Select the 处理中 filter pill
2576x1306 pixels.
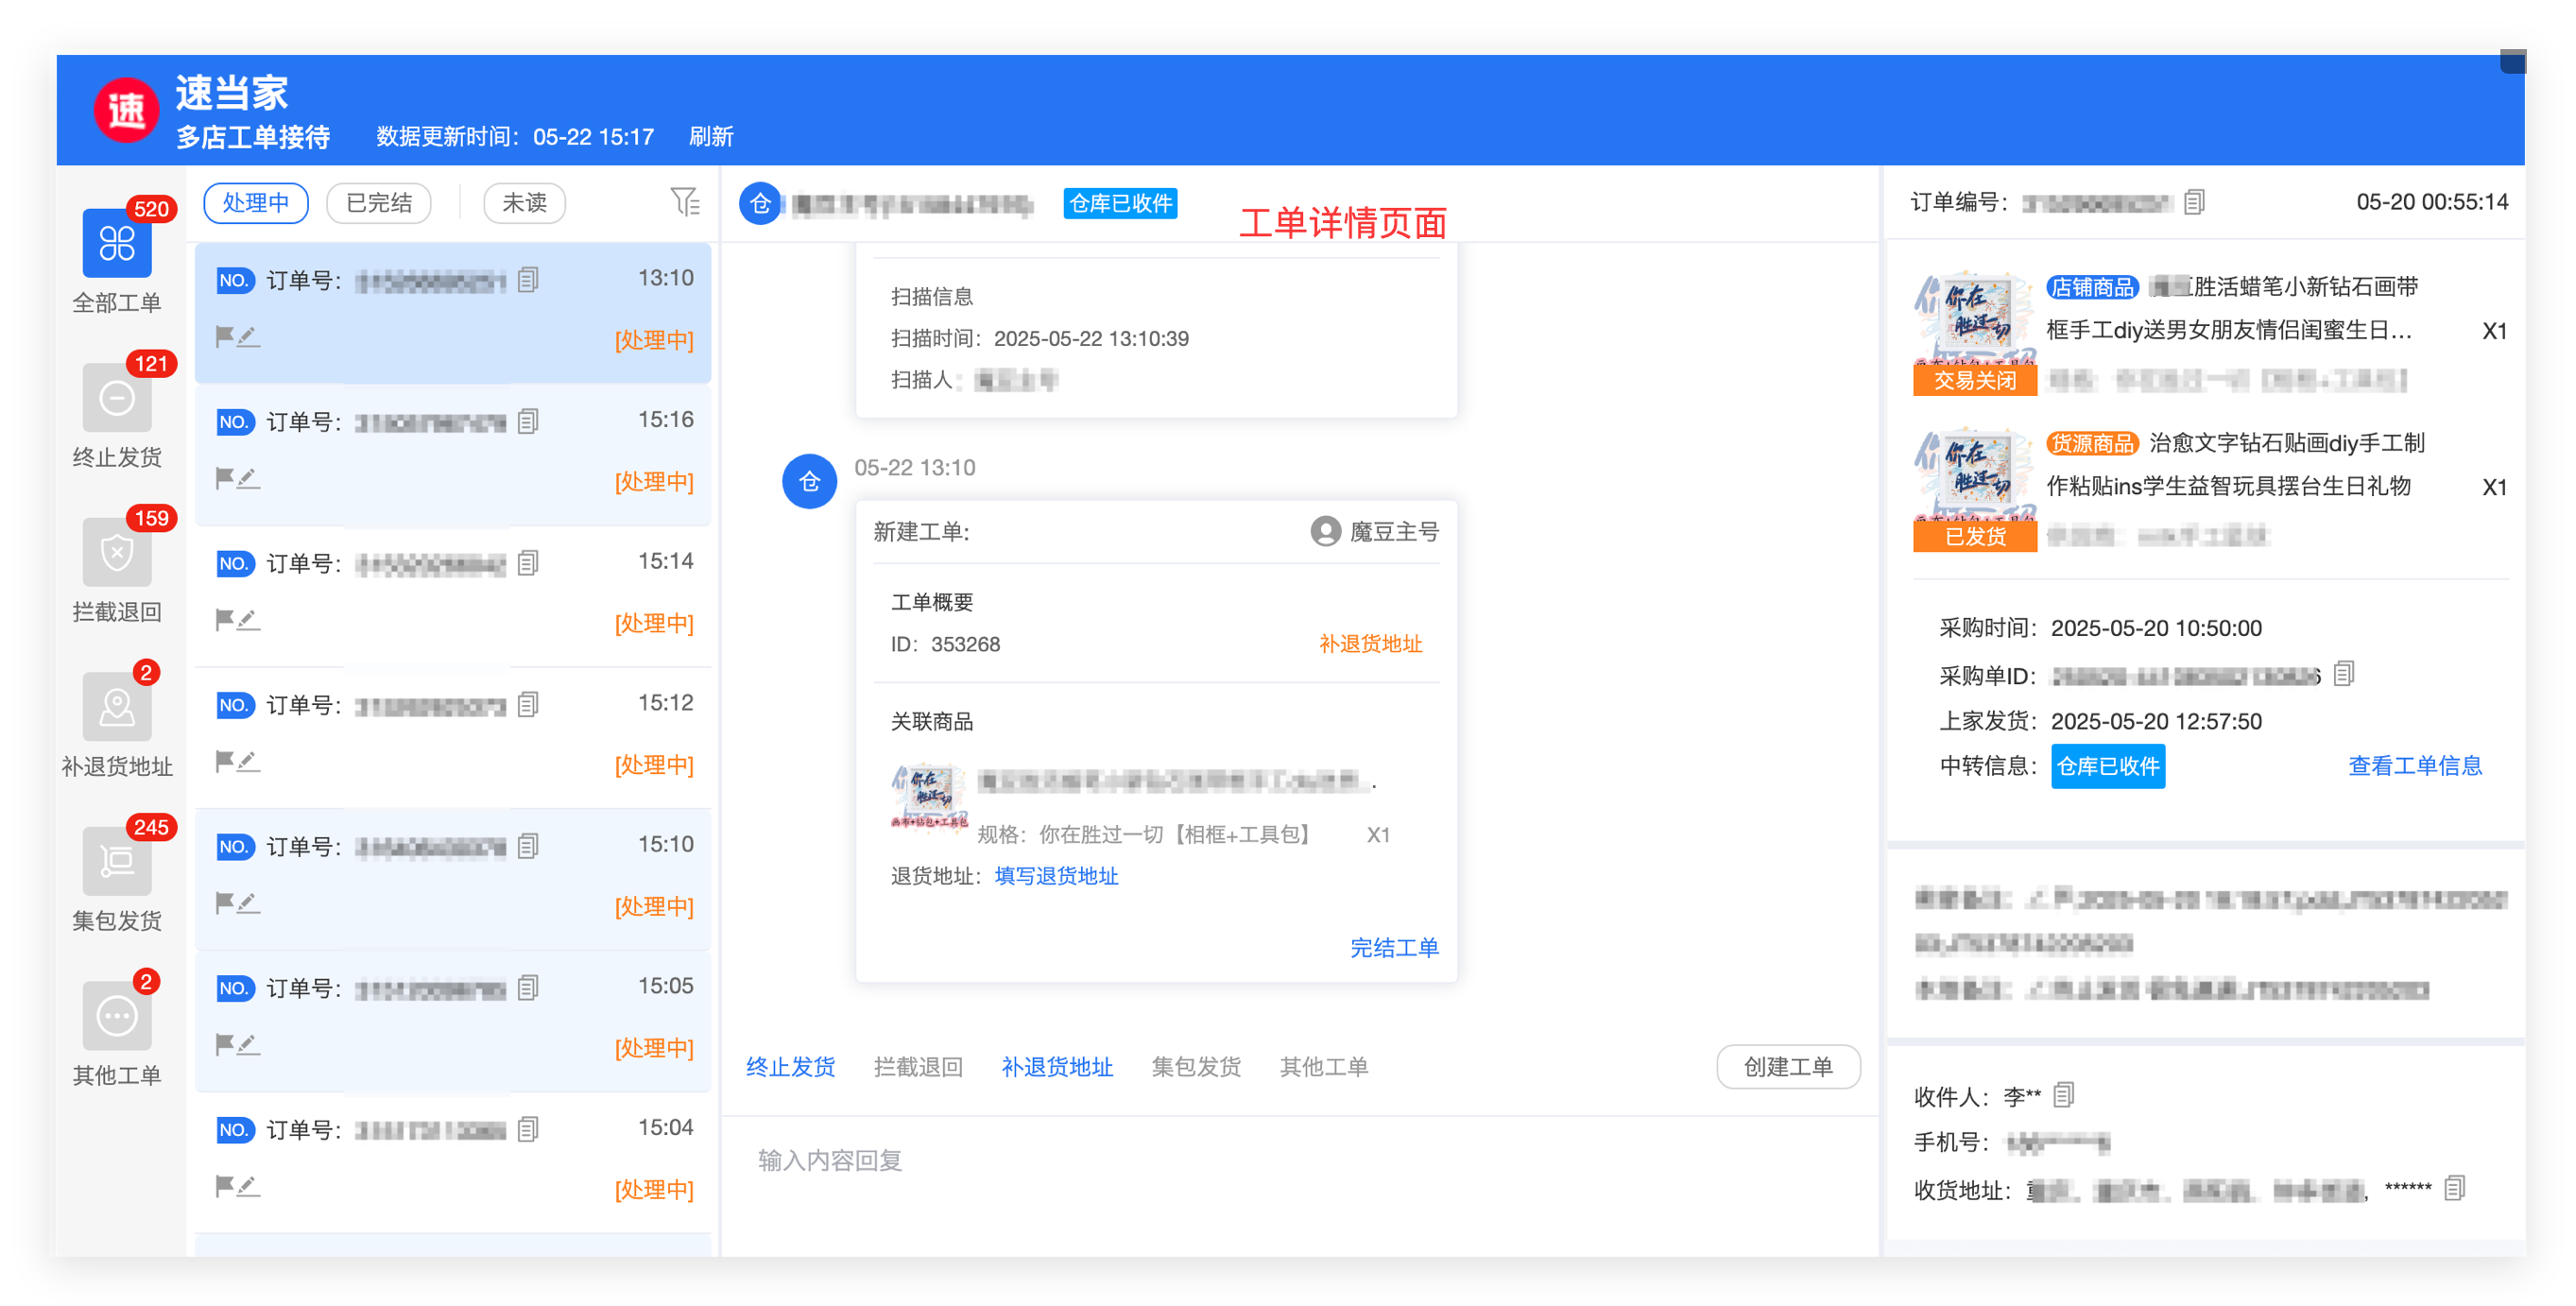pos(256,203)
